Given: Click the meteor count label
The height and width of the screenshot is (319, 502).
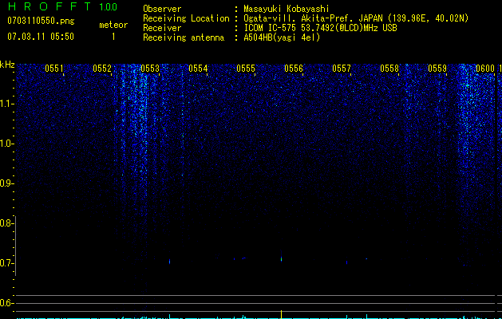Looking at the screenshot, I should tap(113, 25).
